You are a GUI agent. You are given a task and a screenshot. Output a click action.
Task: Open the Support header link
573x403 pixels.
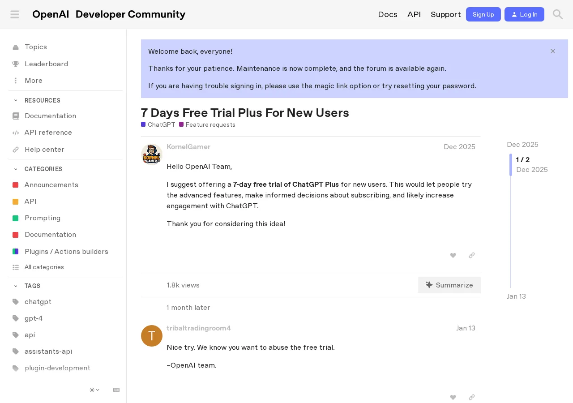(x=446, y=14)
